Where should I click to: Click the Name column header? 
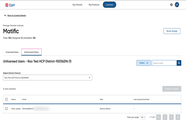pyautogui.click(x=13, y=99)
